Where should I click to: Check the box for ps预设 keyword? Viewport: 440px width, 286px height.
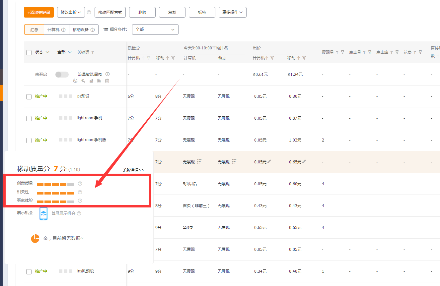click(29, 97)
